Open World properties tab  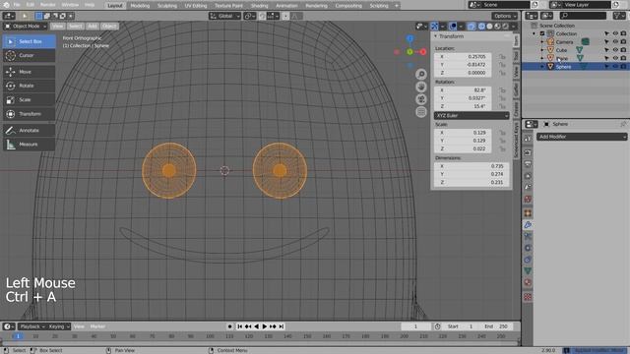[x=528, y=200]
